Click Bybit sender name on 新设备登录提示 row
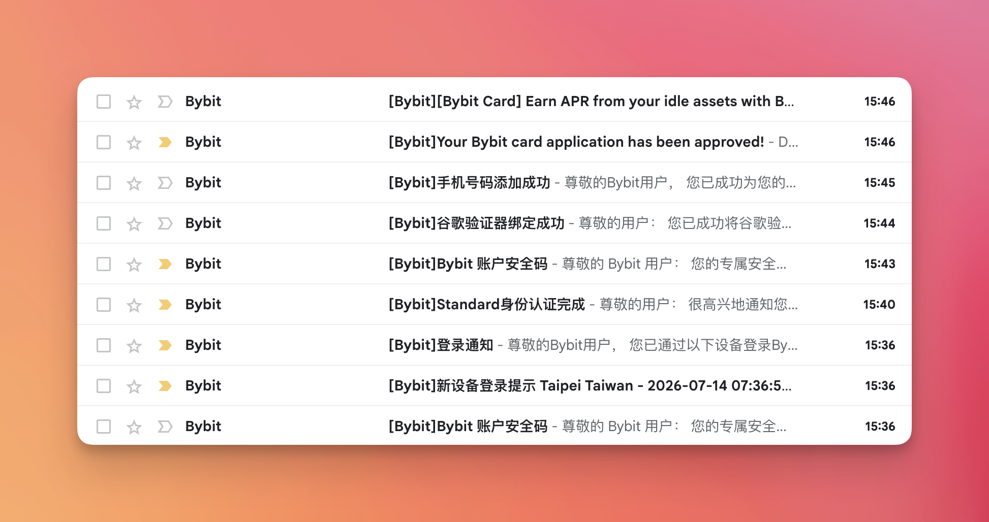The image size is (989, 522). 203,386
